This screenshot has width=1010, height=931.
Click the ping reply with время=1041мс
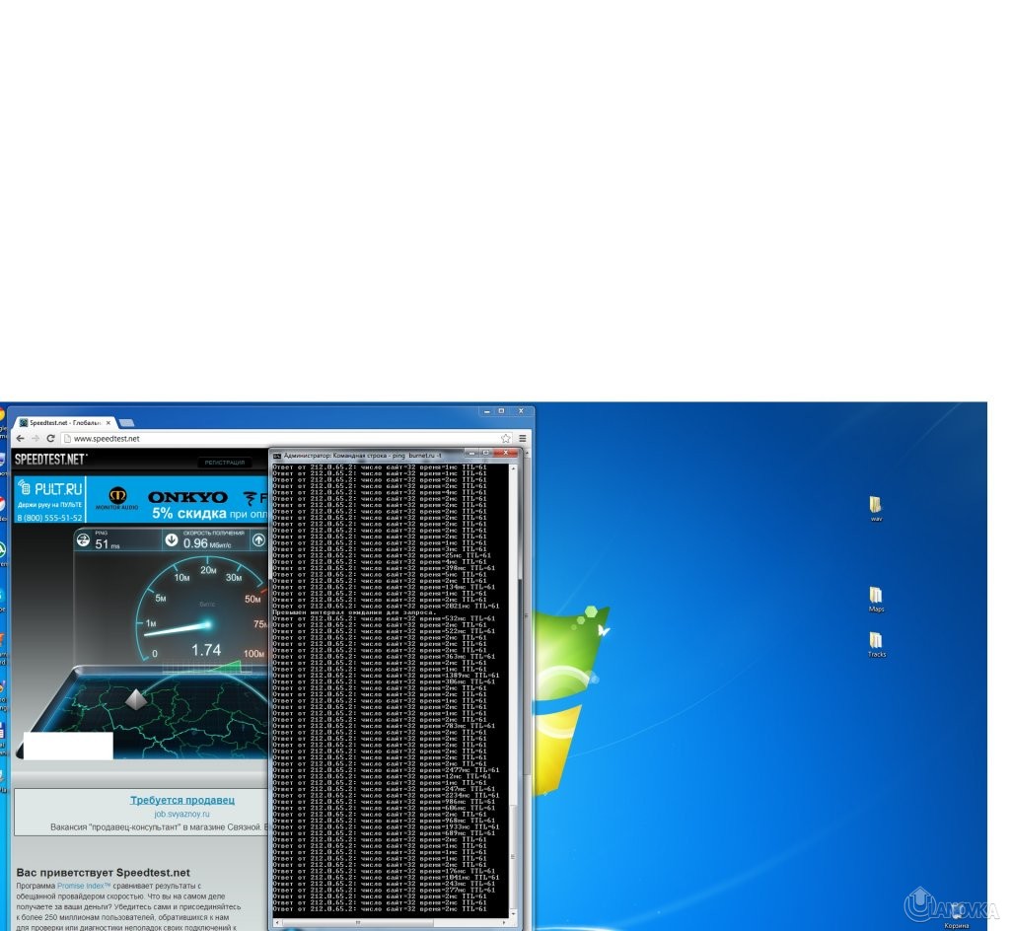point(386,877)
